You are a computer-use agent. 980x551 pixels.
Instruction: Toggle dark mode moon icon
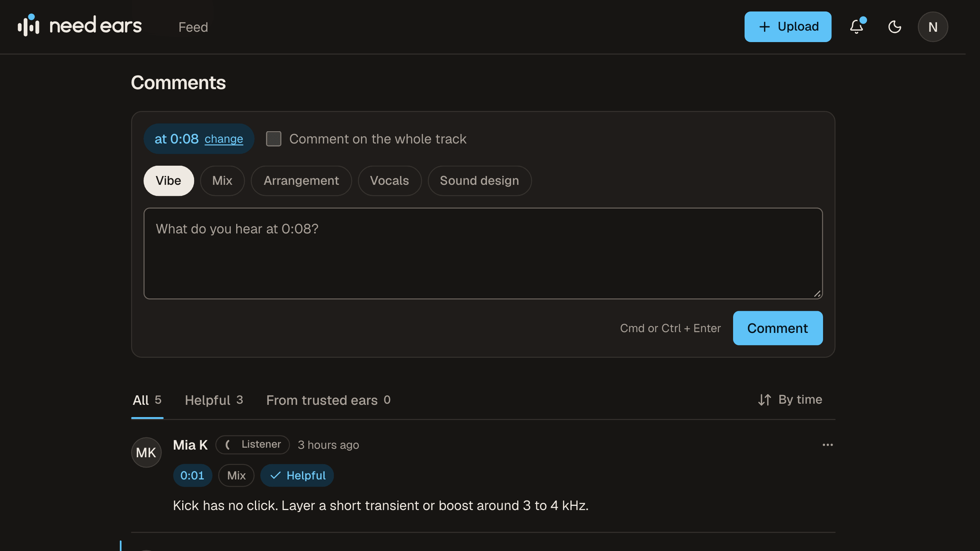point(895,27)
